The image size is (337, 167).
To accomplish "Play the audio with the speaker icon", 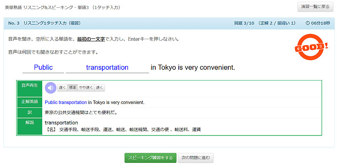I will [50, 88].
